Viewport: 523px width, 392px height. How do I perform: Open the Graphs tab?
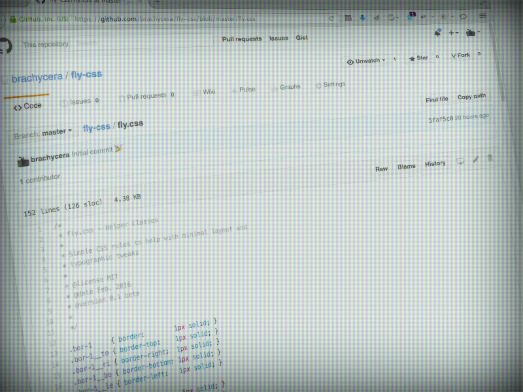286,88
